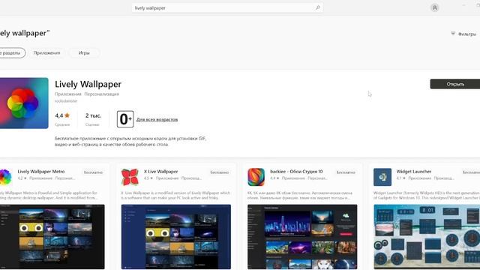Open the Lively Wallpaper title
480x270 pixels.
tap(88, 84)
